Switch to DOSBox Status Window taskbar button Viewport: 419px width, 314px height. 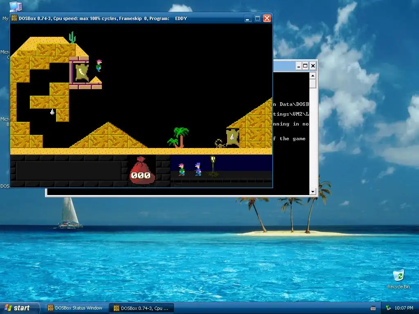[x=75, y=308]
